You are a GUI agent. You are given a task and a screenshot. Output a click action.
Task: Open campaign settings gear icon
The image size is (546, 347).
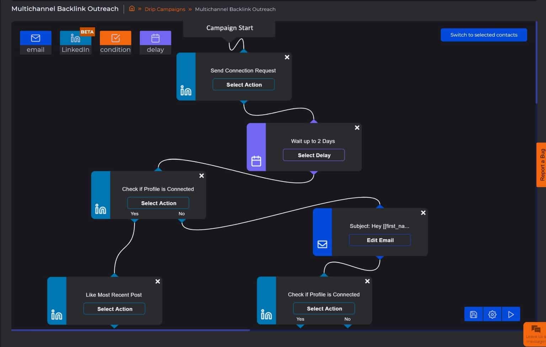coord(492,314)
